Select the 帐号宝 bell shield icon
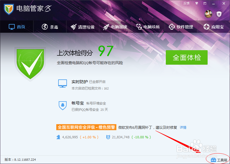Screen dimensions: 230x164 [63, 106]
